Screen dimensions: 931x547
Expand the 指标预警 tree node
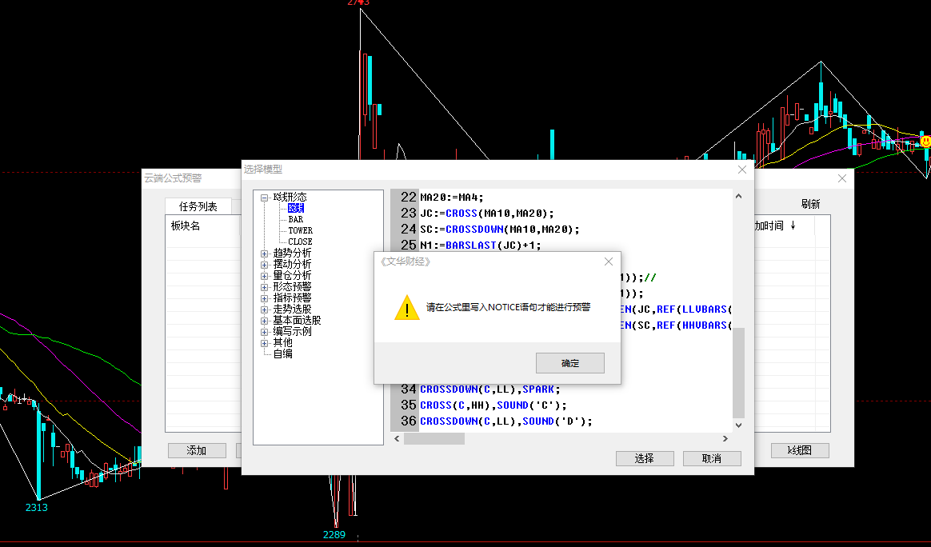click(265, 297)
